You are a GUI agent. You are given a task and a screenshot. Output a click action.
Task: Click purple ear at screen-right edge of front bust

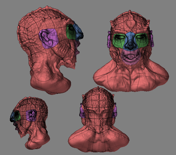click(152, 39)
